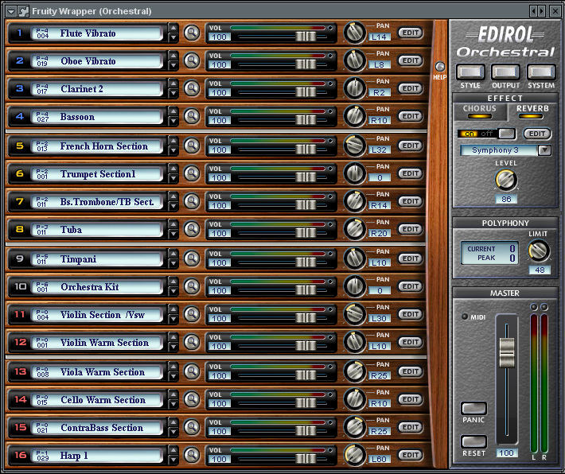Click the Tuba pan value R20
Viewport: 565px width, 474px height.
pyautogui.click(x=379, y=233)
